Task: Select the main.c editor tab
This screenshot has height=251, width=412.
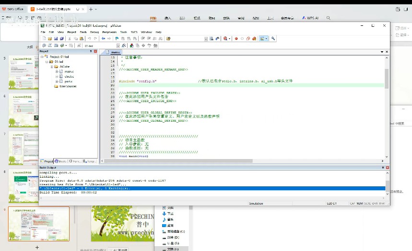Action: point(115,52)
